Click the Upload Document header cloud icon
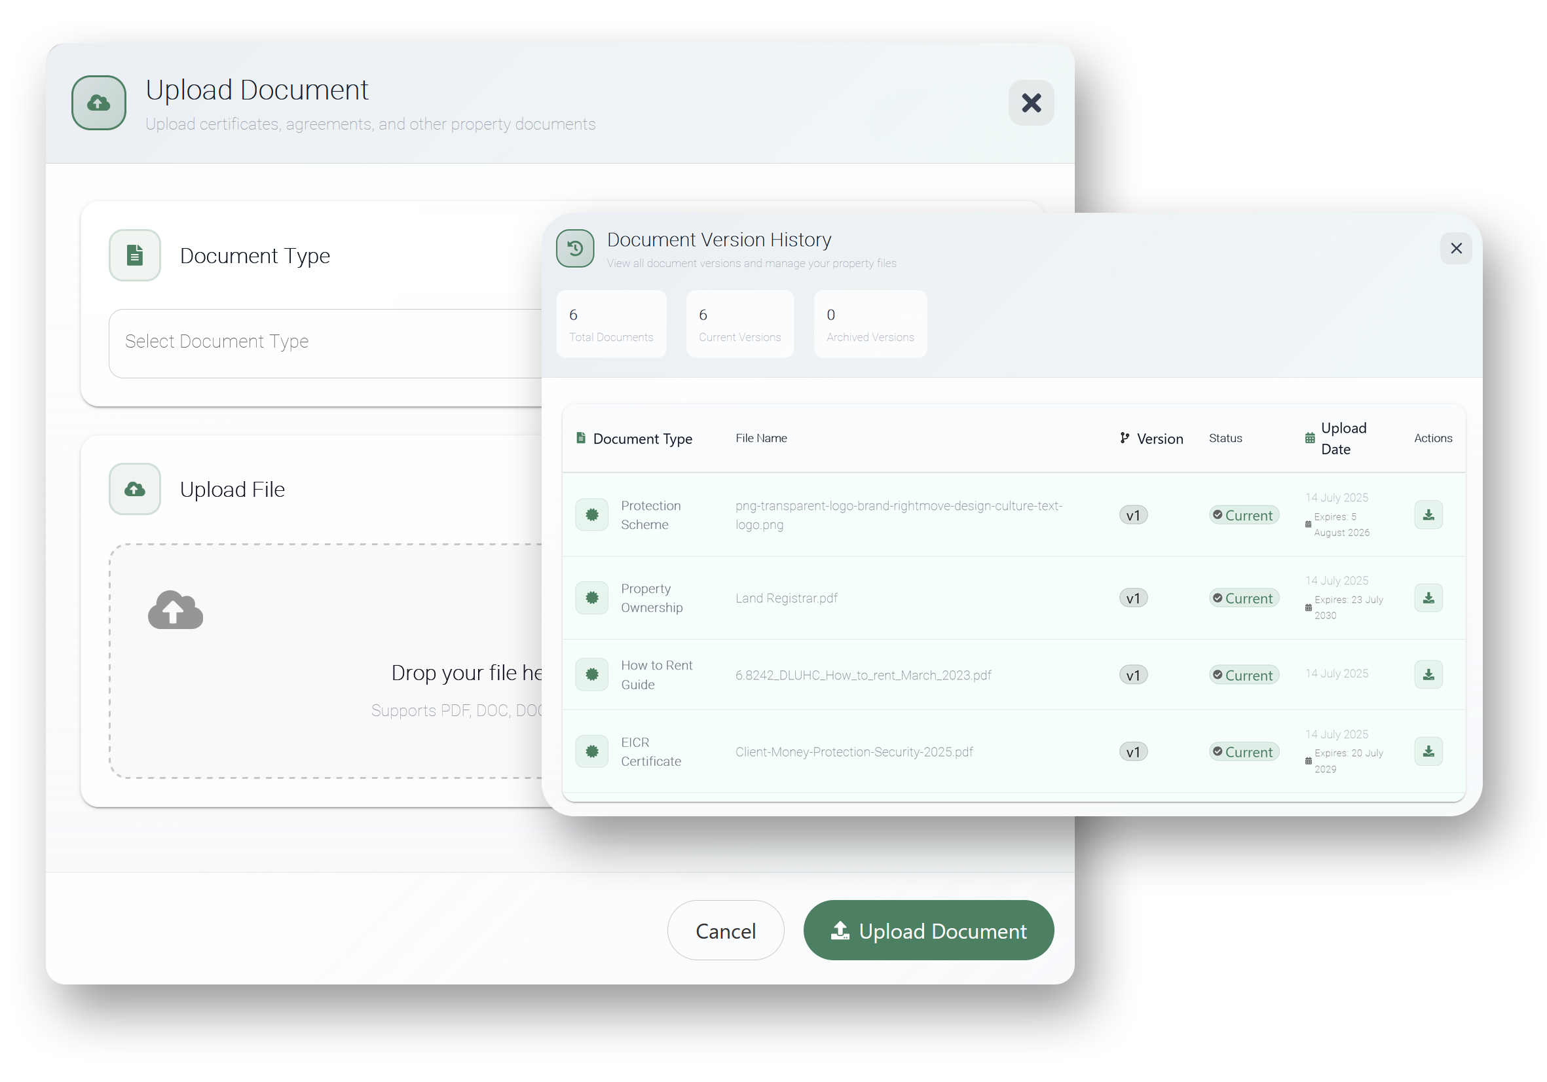The width and height of the screenshot is (1547, 1082). 99,102
